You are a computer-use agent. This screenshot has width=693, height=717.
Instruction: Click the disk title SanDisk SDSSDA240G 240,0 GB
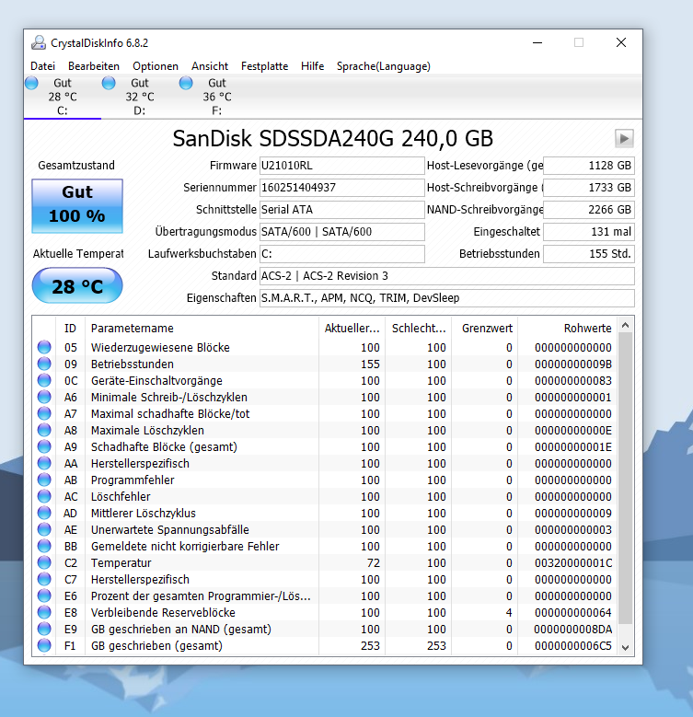click(x=333, y=138)
